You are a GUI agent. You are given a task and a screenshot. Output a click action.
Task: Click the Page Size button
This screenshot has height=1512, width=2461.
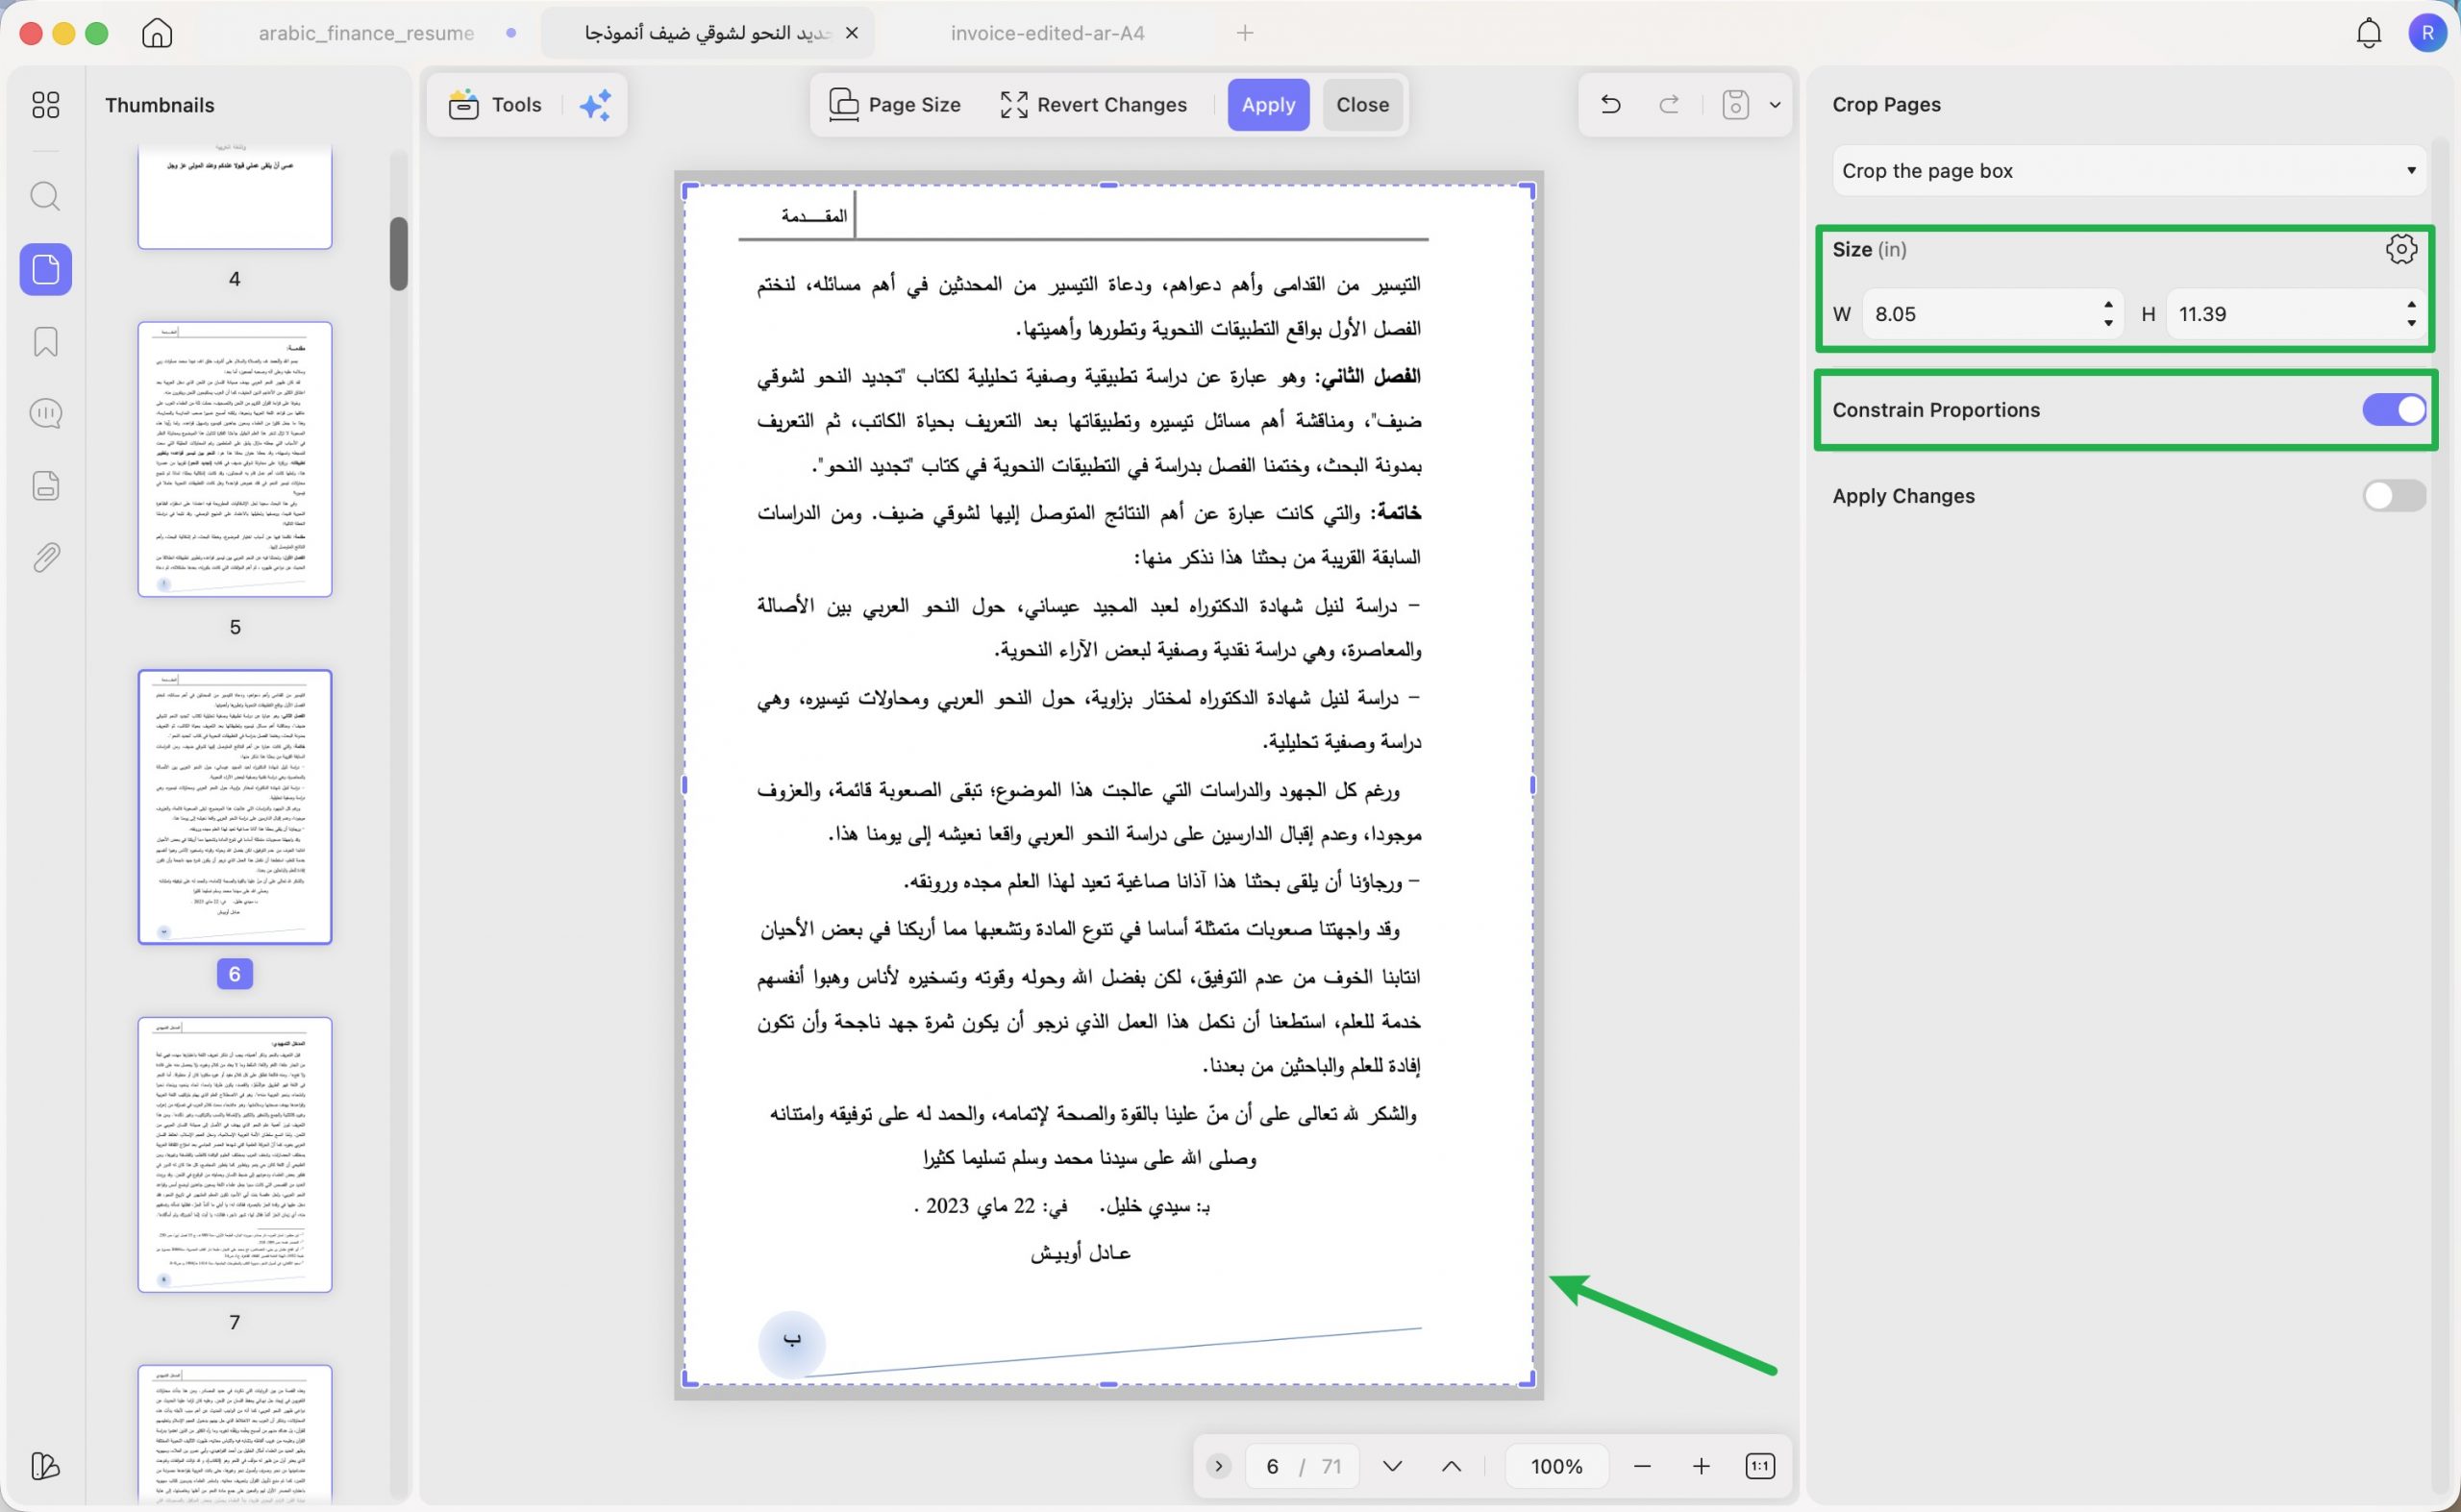[895, 105]
